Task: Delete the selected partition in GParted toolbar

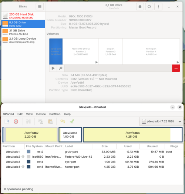Action: click(16, 121)
